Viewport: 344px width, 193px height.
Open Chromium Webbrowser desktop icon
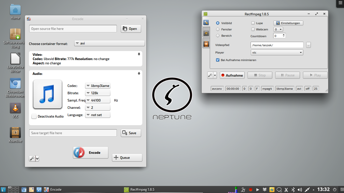(15, 83)
